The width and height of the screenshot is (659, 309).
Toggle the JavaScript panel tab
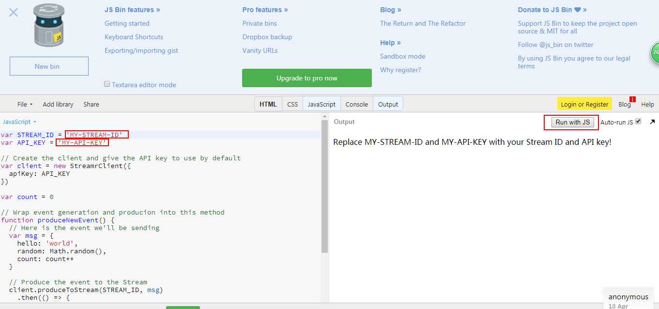(322, 104)
